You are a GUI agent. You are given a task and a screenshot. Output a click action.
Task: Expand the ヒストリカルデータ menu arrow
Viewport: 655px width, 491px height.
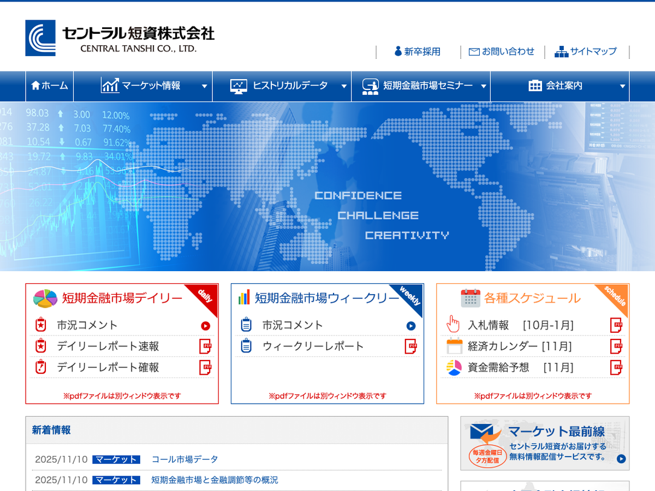[x=344, y=86]
